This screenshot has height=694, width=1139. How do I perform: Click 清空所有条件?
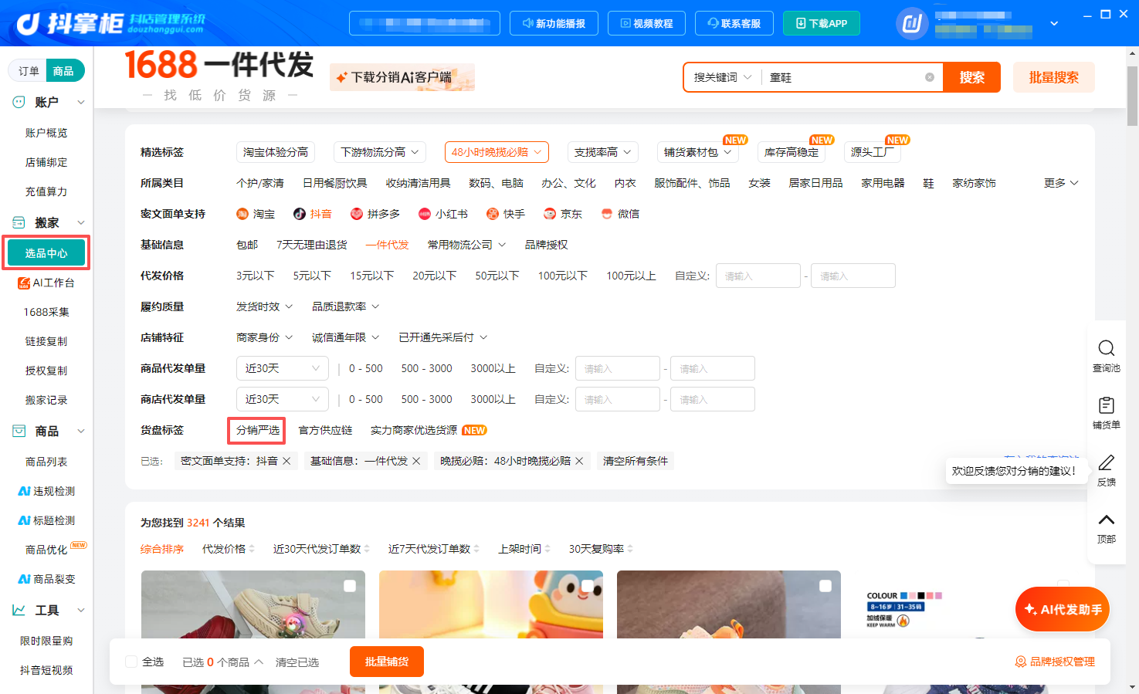636,461
